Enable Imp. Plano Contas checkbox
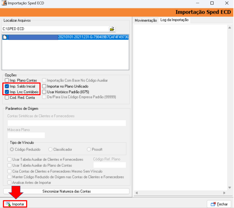 (7, 80)
